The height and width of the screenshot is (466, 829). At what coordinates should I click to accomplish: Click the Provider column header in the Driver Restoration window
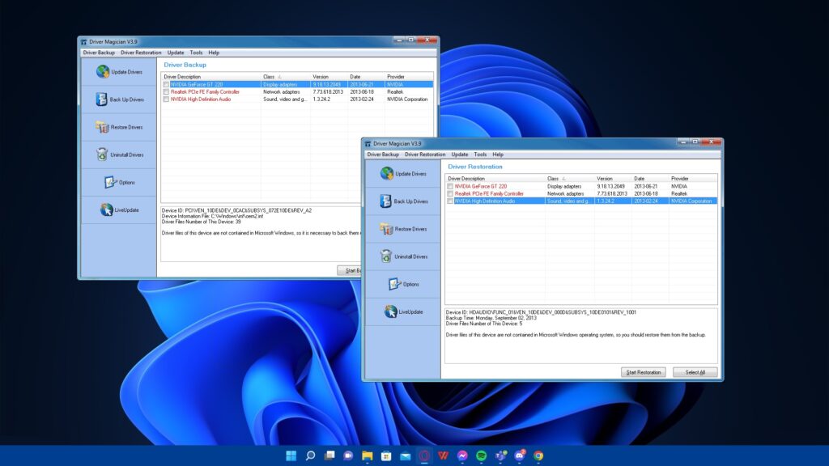[x=693, y=179]
